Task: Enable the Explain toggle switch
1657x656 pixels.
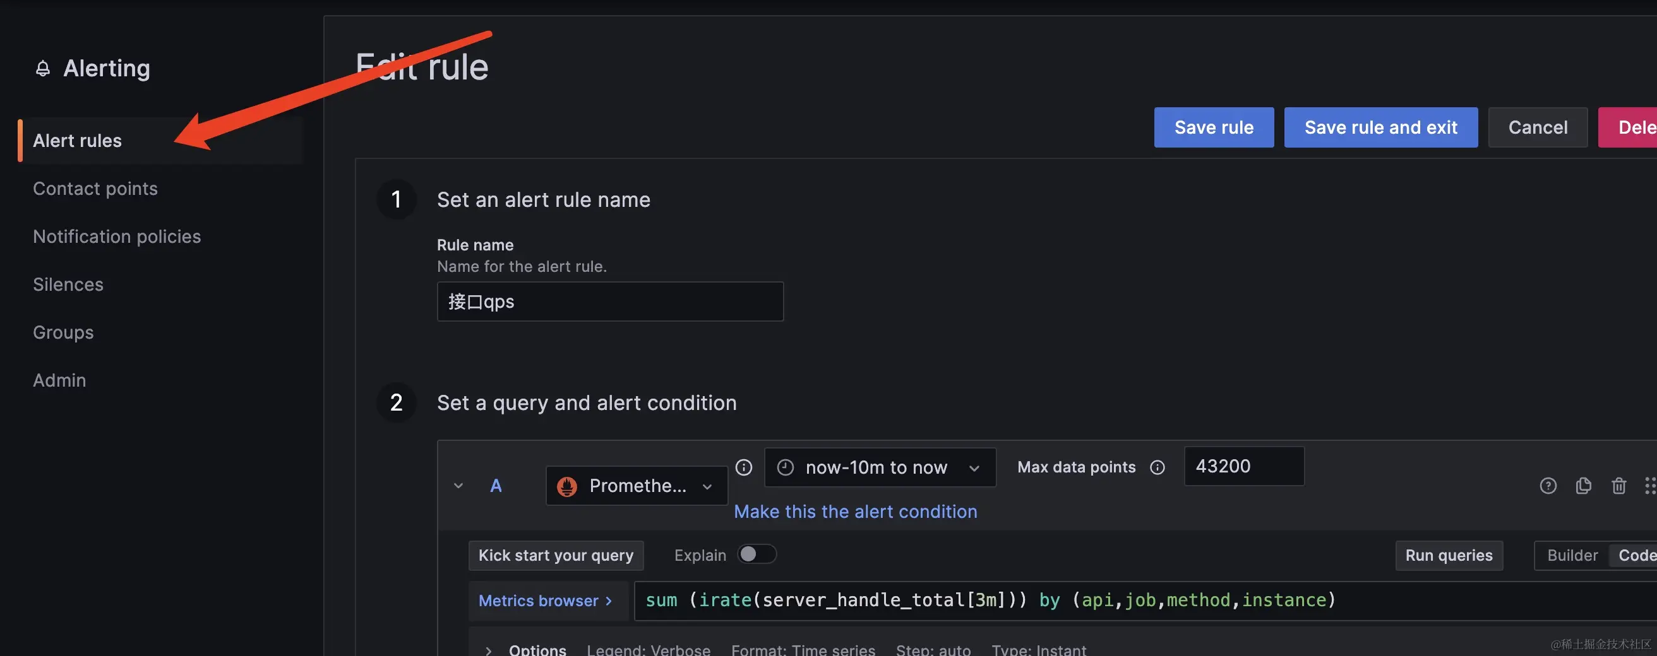Action: tap(757, 554)
